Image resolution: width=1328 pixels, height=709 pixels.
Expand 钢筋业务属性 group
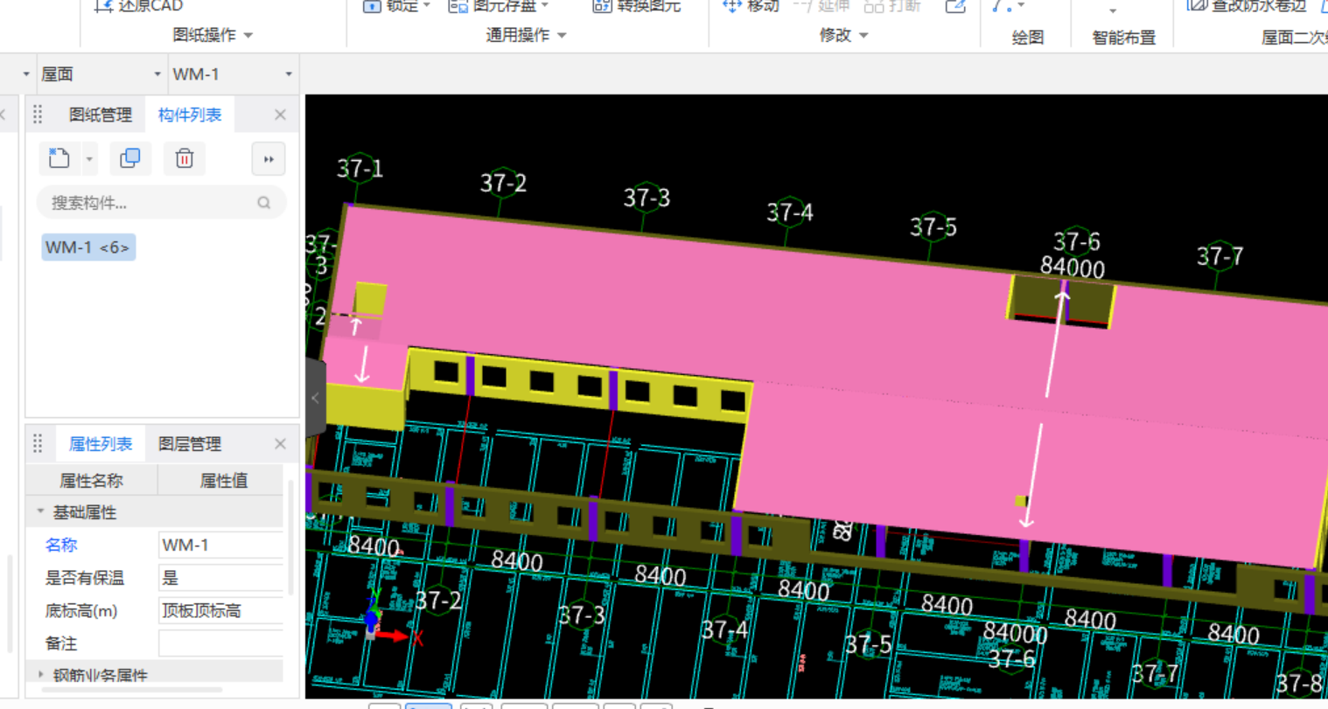(x=40, y=675)
